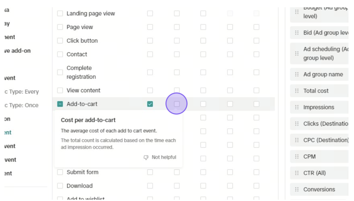This screenshot has width=354, height=201.
Task: Tick the Submit form row checkbox
Action: tap(60, 172)
